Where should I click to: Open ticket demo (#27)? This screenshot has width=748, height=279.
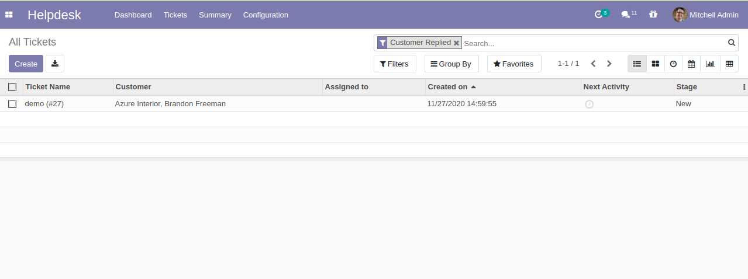coord(44,104)
